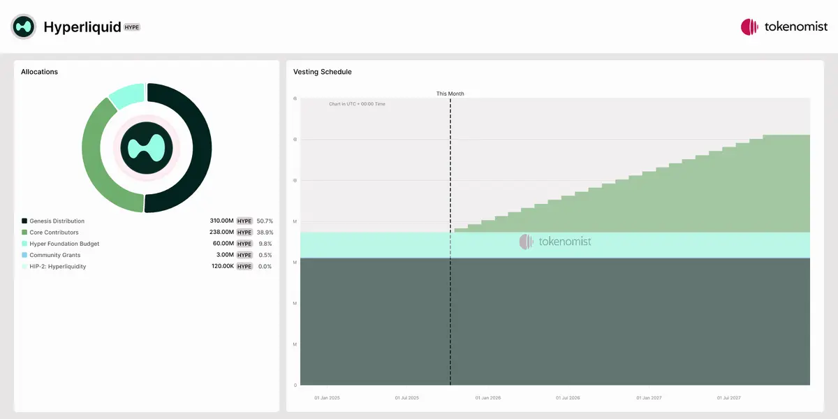Click the tokenomist watermark icon on the chart
The height and width of the screenshot is (419, 838).
[526, 242]
